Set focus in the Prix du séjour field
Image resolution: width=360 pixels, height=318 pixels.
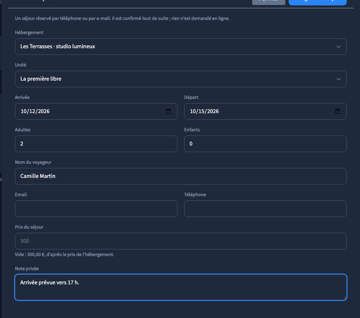point(181,241)
